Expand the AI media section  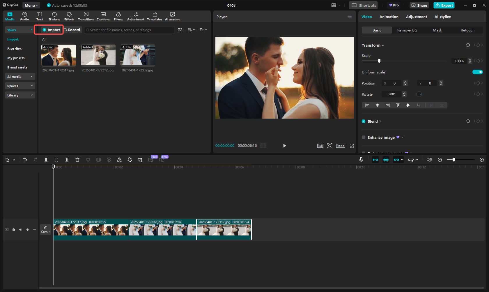tap(20, 76)
